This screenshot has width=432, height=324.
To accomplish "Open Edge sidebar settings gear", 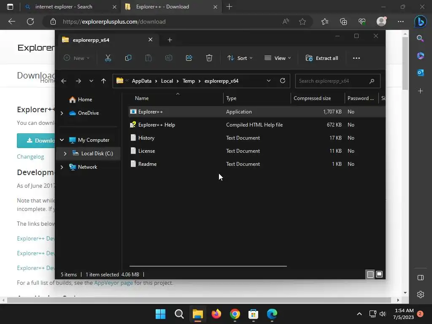I will [421, 294].
